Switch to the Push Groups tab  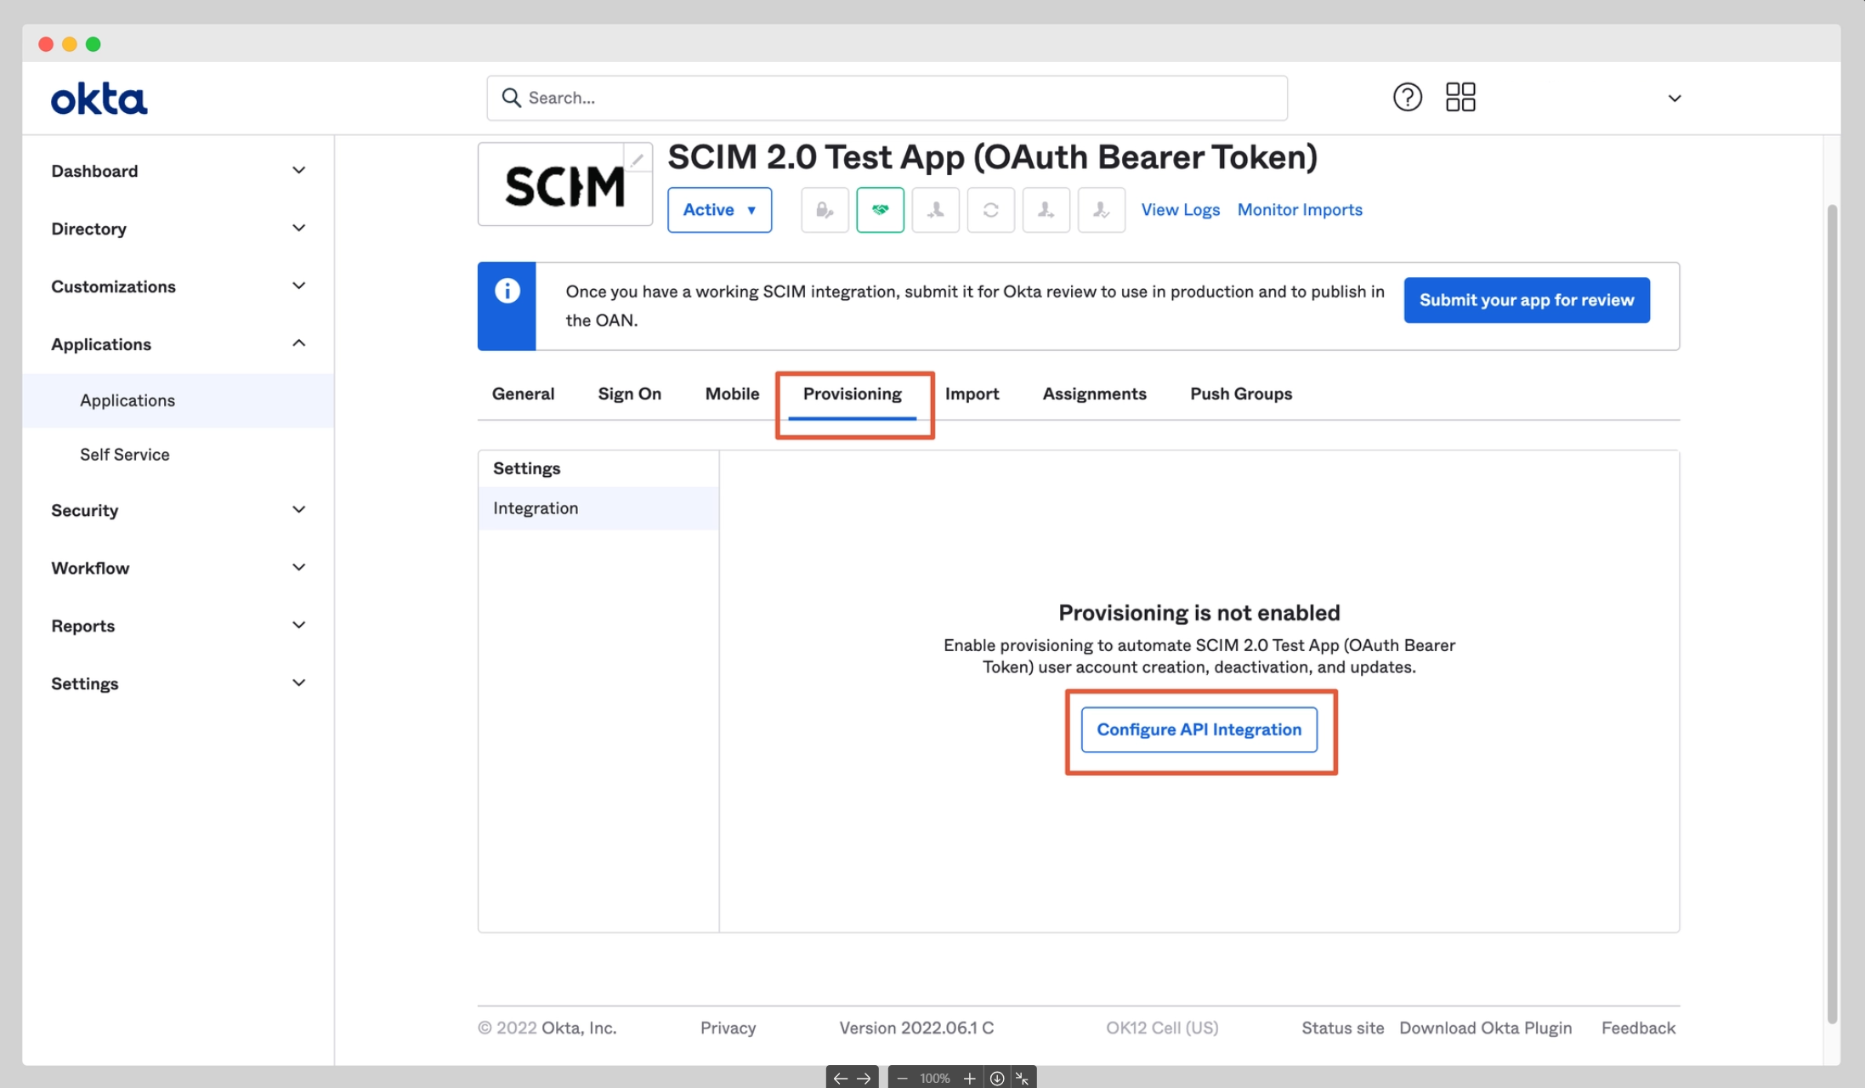(x=1240, y=394)
